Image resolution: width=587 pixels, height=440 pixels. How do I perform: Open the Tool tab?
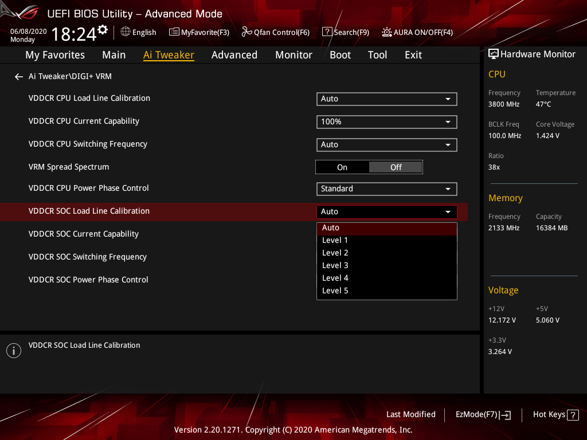pos(377,55)
